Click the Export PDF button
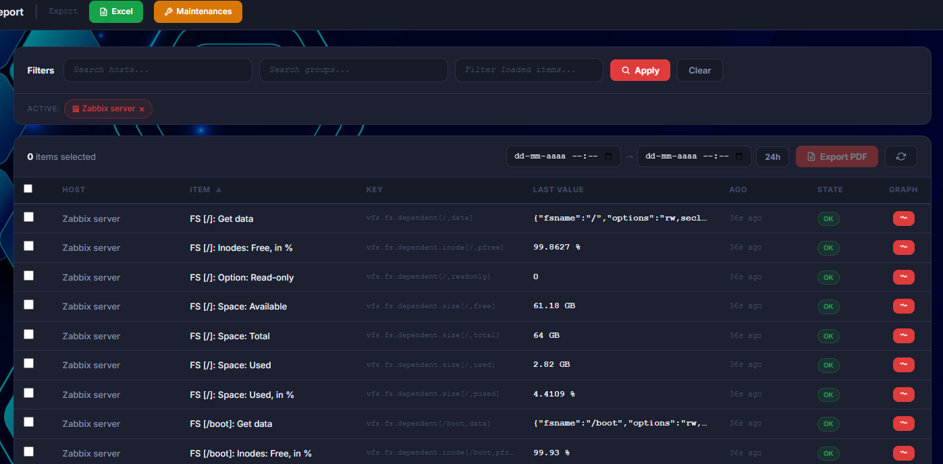The height and width of the screenshot is (464, 943). (836, 156)
